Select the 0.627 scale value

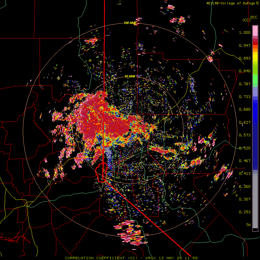(x=245, y=122)
